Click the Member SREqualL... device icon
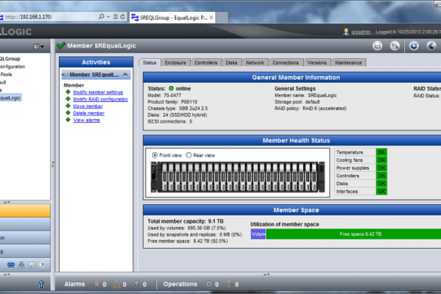The width and height of the screenshot is (441, 294). click(x=65, y=75)
